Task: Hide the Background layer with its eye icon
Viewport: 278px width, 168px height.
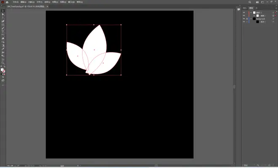Action: click(x=244, y=19)
